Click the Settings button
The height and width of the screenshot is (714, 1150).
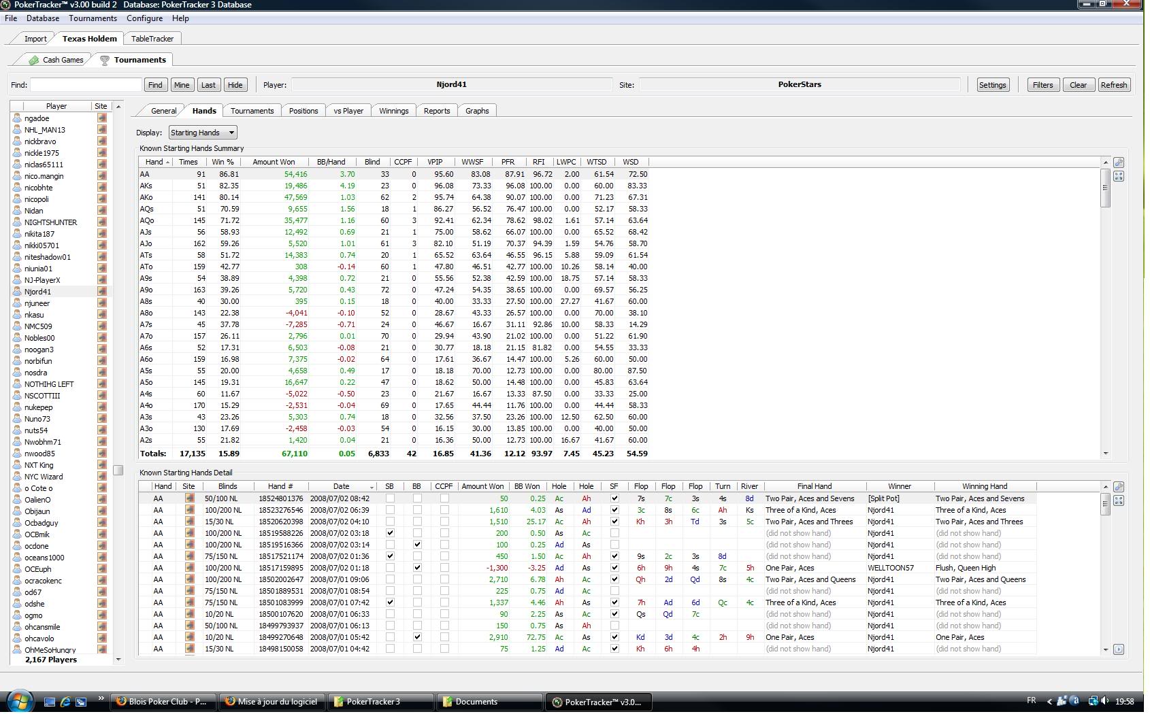[x=992, y=85]
